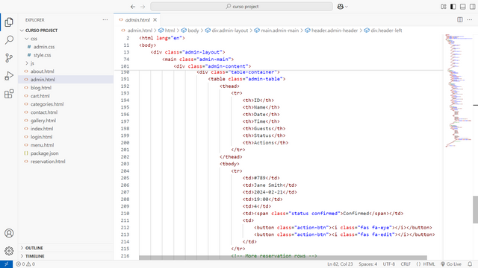This screenshot has width=478, height=268.
Task: Open the Extensions view
Action: (9, 94)
